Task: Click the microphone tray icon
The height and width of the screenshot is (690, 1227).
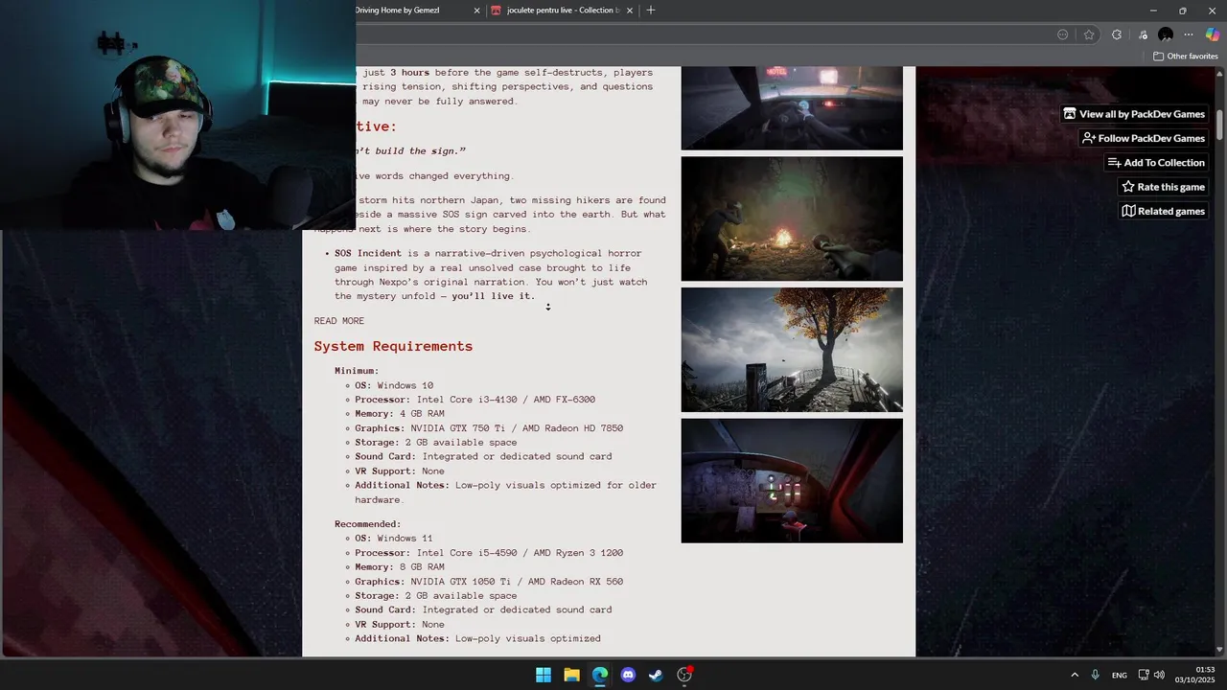Action: [x=1095, y=676]
